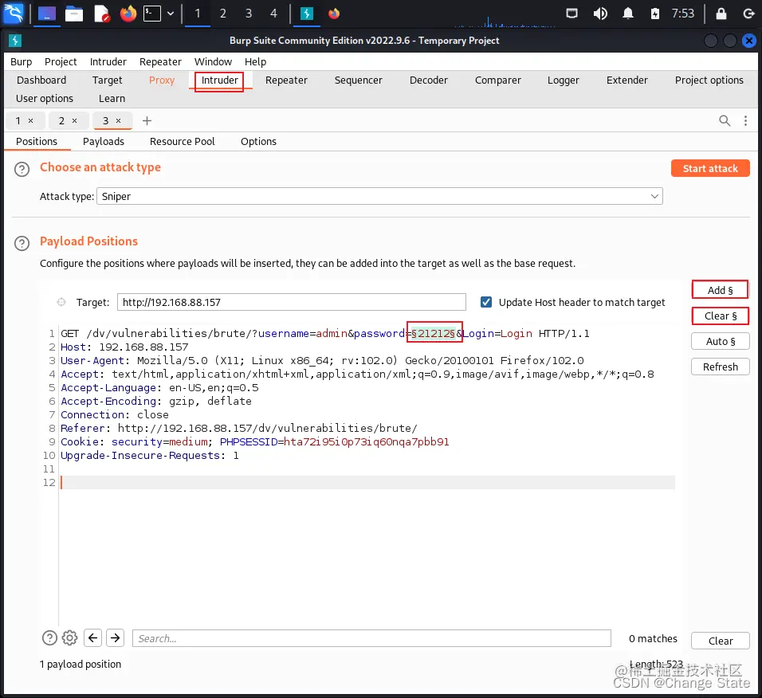The width and height of the screenshot is (762, 698).
Task: Open the User options tab
Action: tap(44, 99)
